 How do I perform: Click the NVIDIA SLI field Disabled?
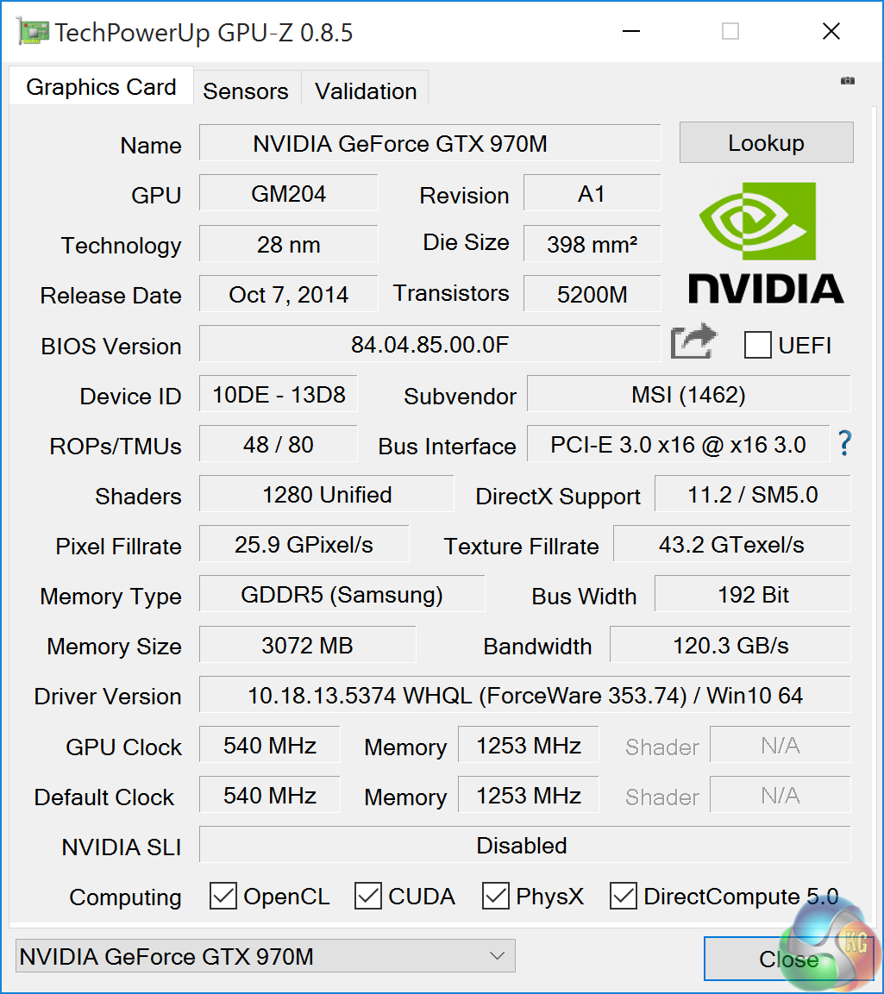pyautogui.click(x=524, y=845)
